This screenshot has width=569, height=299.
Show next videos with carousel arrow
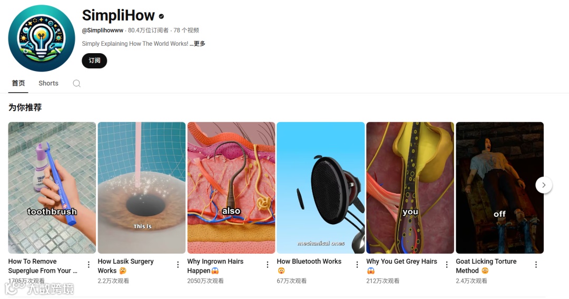(544, 185)
